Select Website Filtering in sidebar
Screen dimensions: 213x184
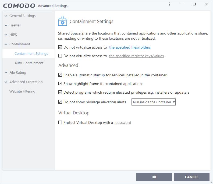click(x=22, y=91)
